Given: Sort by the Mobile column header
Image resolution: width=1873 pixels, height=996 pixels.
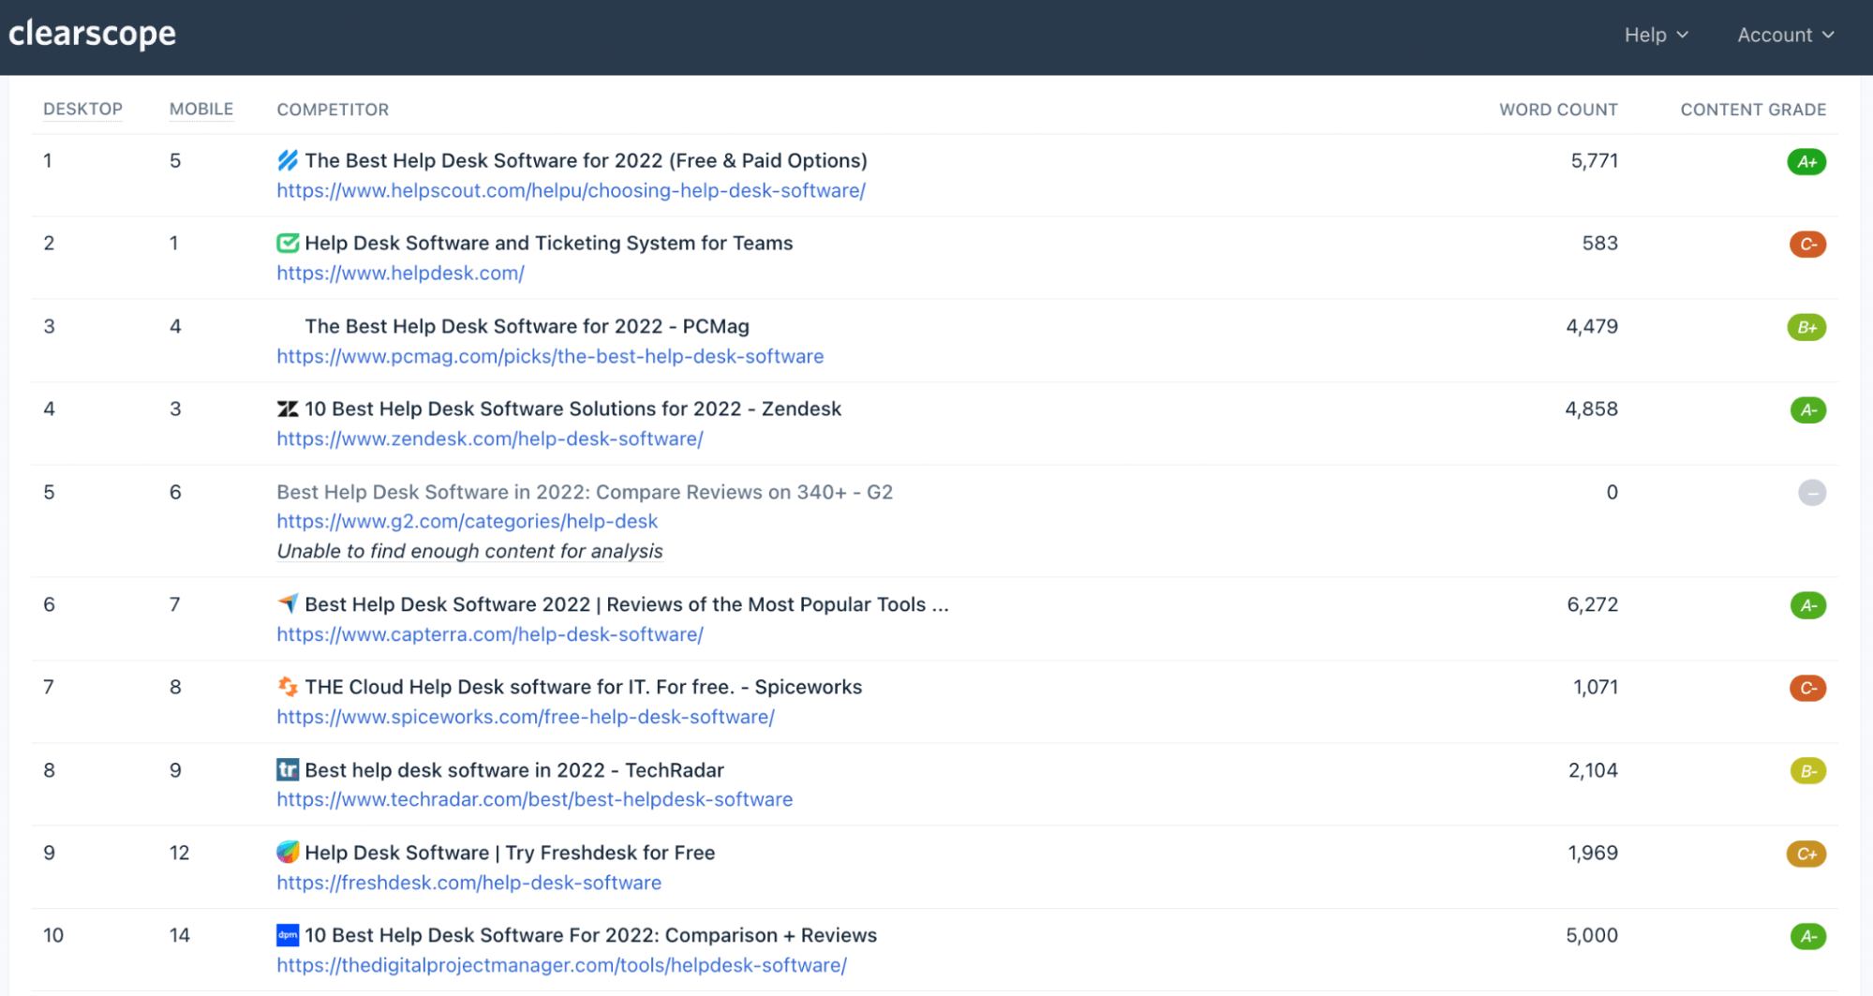Looking at the screenshot, I should coord(201,109).
